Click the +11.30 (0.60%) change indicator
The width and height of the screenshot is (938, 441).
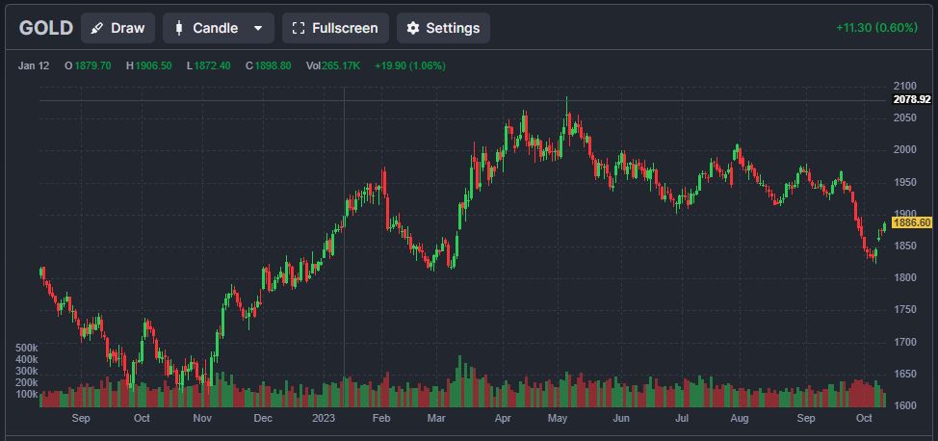876,28
